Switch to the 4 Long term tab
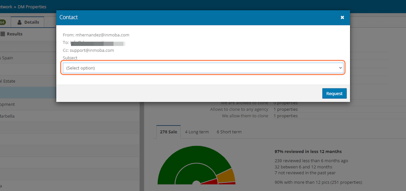 197,132
